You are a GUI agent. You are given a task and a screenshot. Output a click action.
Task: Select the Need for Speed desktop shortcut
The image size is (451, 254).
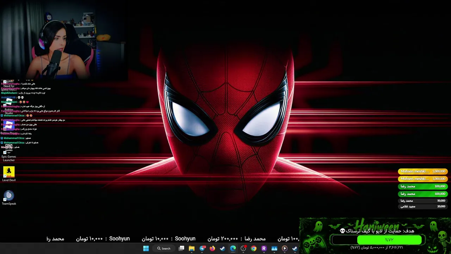[x=9, y=86]
